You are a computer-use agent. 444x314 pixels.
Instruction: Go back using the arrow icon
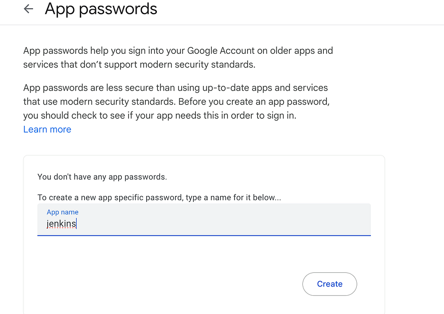pos(28,9)
